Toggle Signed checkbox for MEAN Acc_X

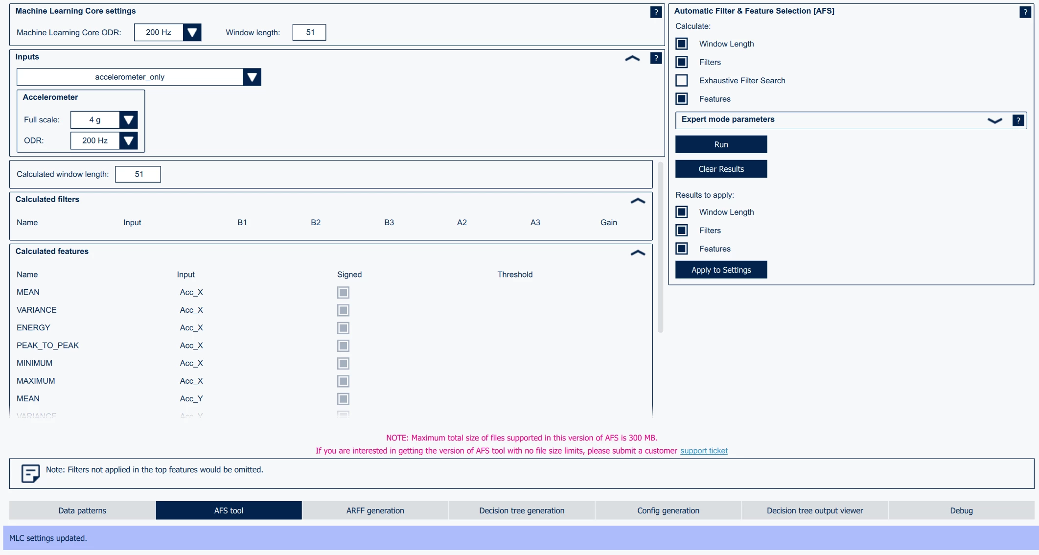[343, 293]
